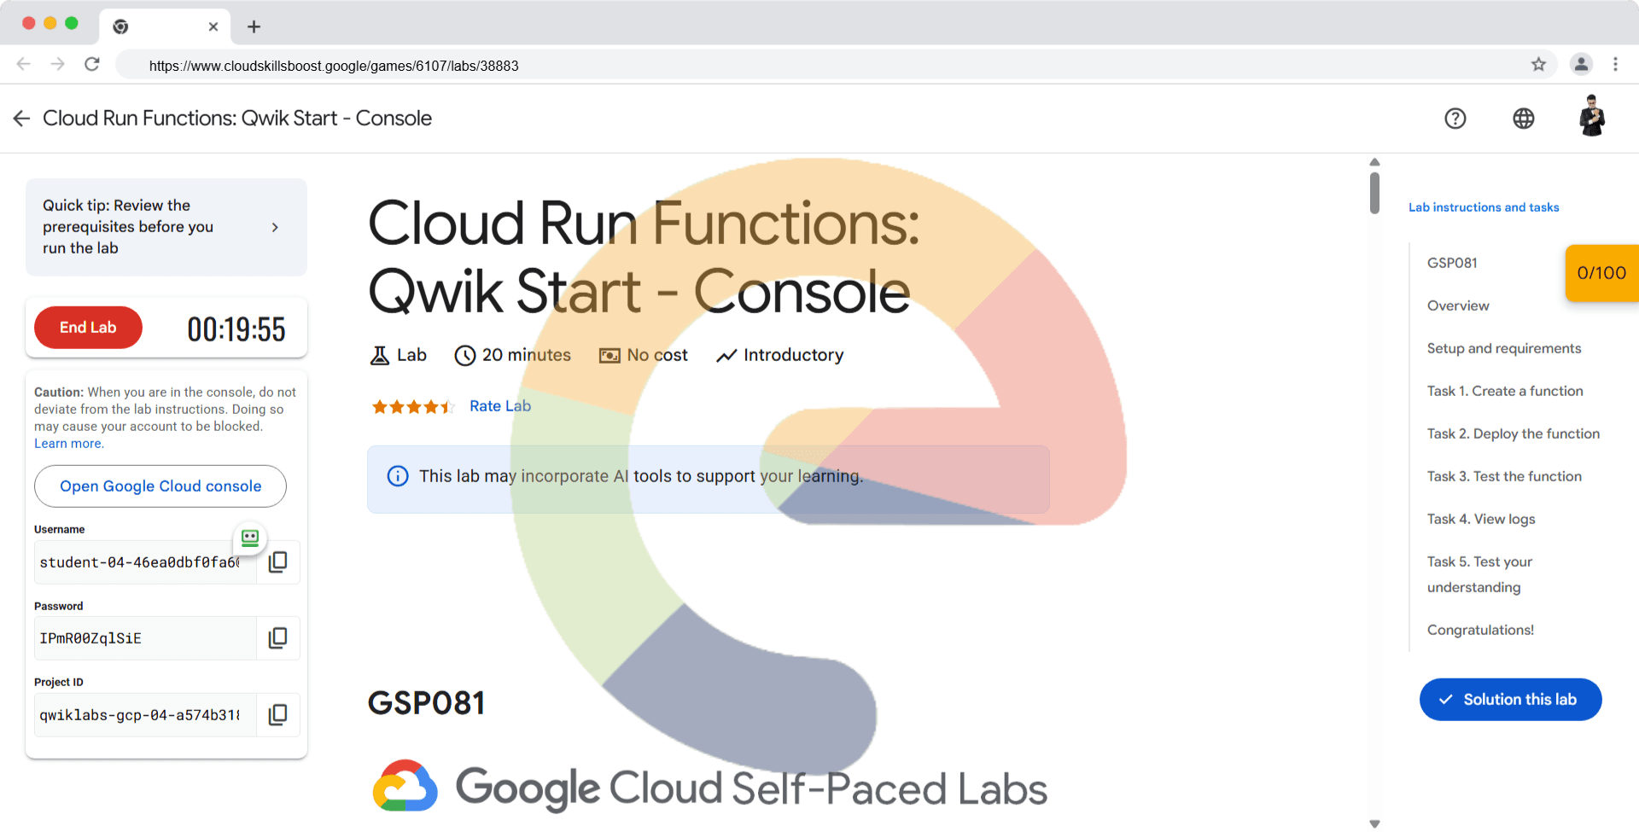Viewport: 1639px width, 832px height.
Task: Copy the Password to clipboard
Action: (277, 638)
